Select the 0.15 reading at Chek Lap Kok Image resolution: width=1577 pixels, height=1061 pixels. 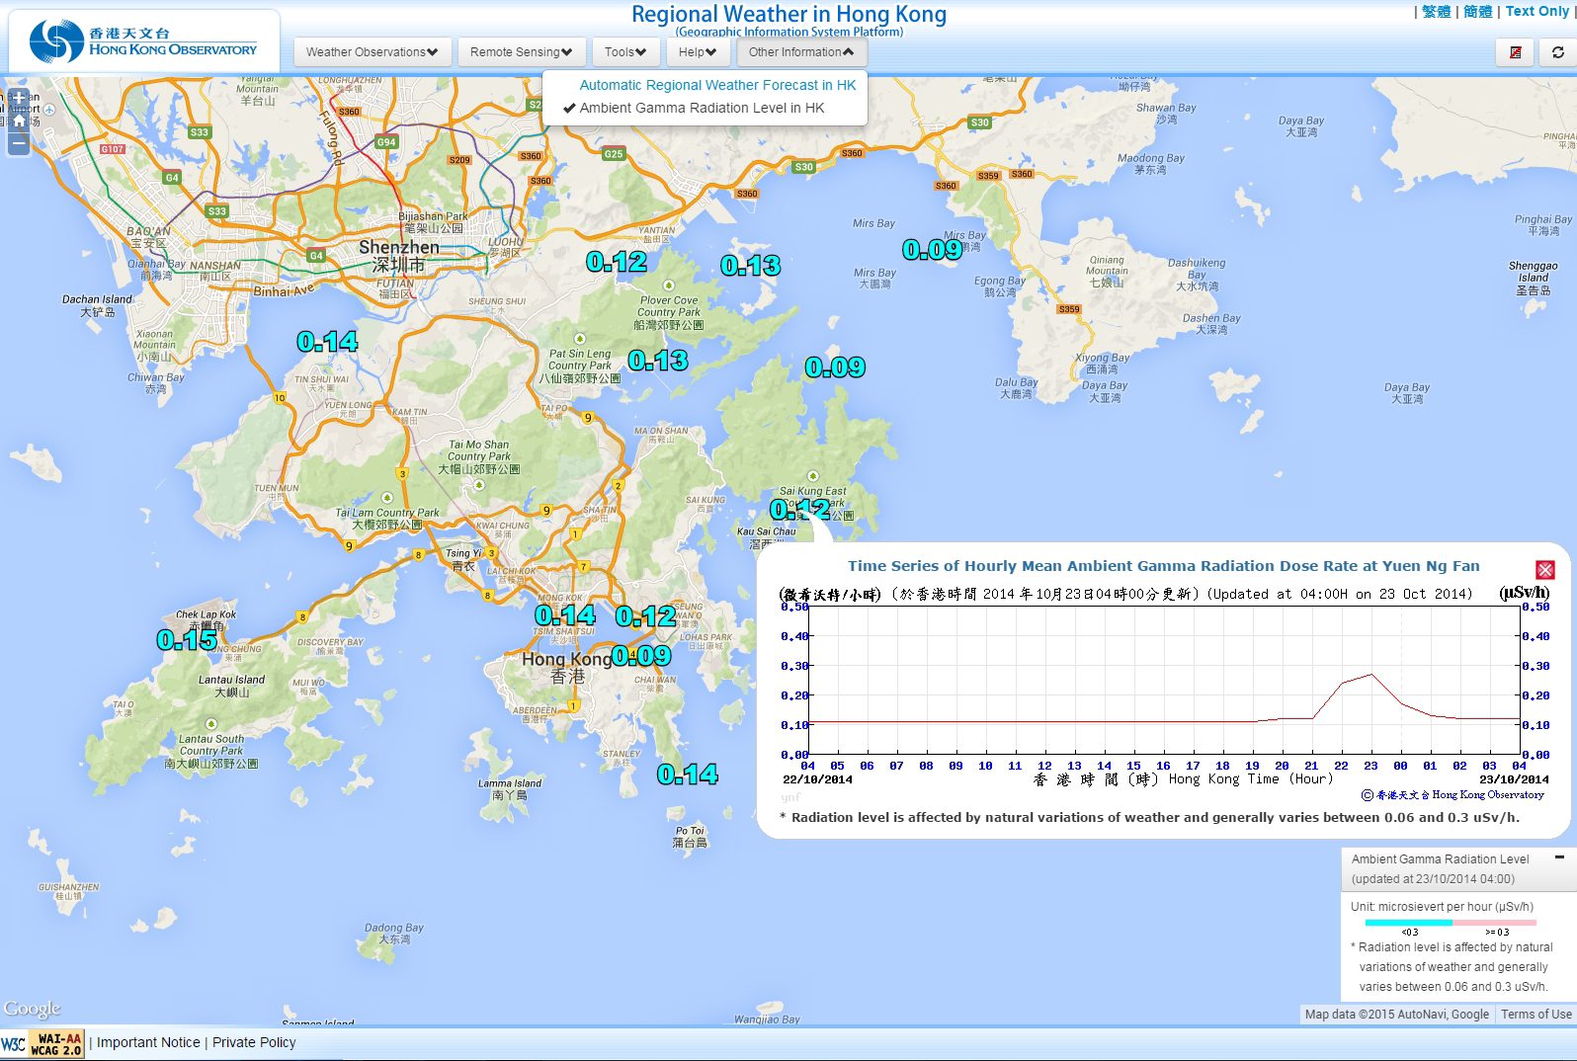pos(187,640)
